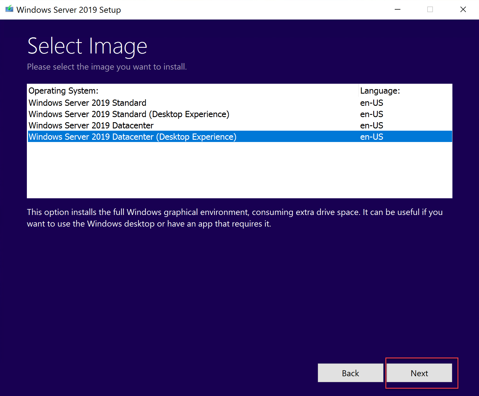Select Windows Server 2019 Standard
Screen dimensions: 479x396
[x=240, y=103]
